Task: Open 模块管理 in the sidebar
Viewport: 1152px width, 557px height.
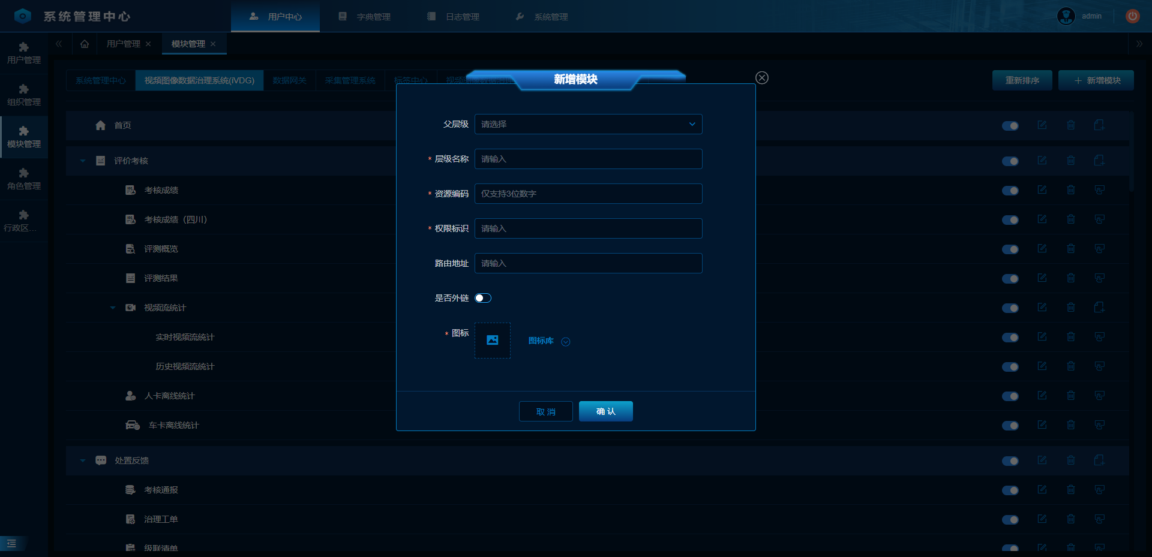Action: pyautogui.click(x=24, y=137)
